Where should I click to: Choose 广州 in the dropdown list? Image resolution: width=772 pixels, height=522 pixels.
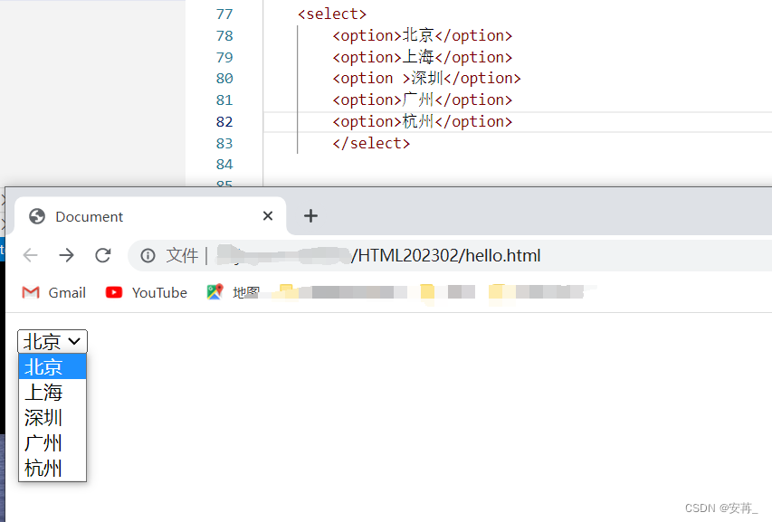pos(52,442)
